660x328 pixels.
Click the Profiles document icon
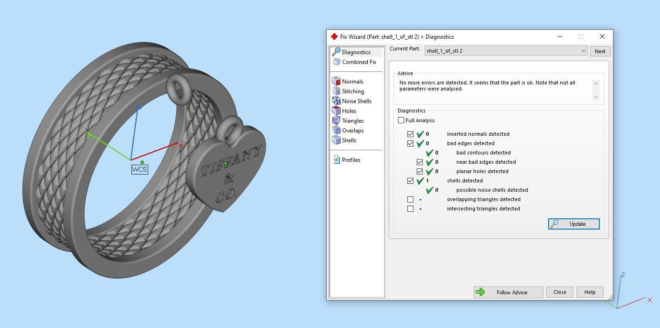(337, 160)
